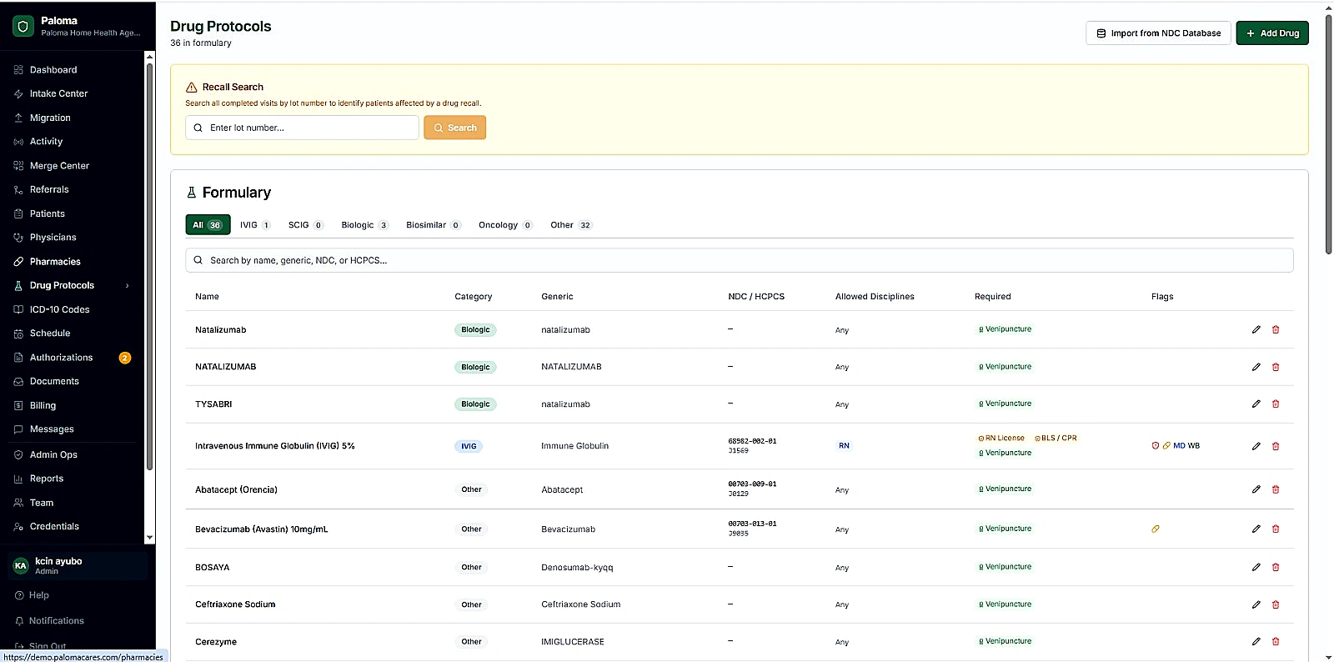
Task: Open Activity in the sidebar
Action: [x=46, y=142]
